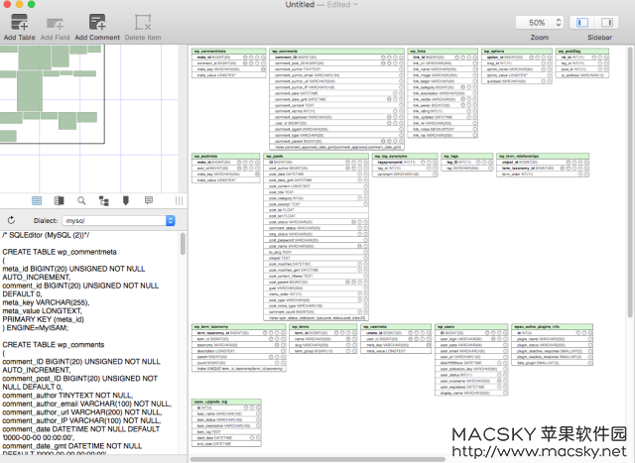This screenshot has height=463, width=635.
Task: Click CREATE TABLE wp_commentmeta line in SQL
Action: point(60,252)
